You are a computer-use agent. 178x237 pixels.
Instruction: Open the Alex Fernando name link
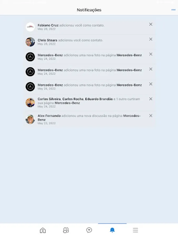coord(49,116)
